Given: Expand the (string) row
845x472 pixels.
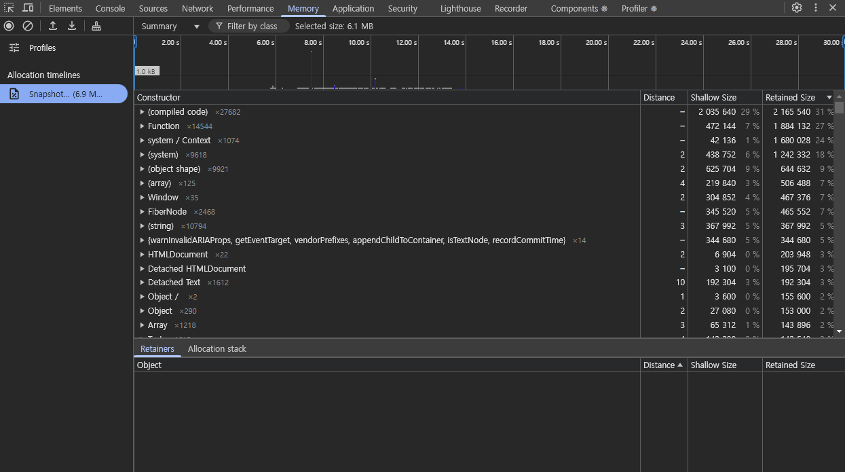Looking at the screenshot, I should click(x=142, y=226).
